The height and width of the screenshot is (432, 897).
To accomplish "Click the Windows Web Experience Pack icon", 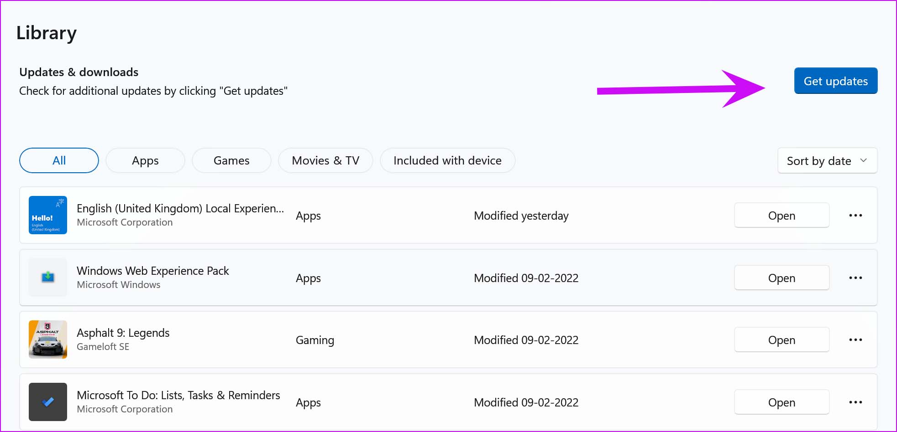I will point(48,277).
